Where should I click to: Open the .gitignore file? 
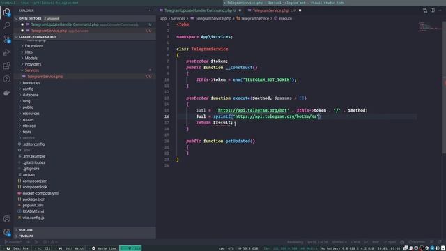[x=31, y=169]
